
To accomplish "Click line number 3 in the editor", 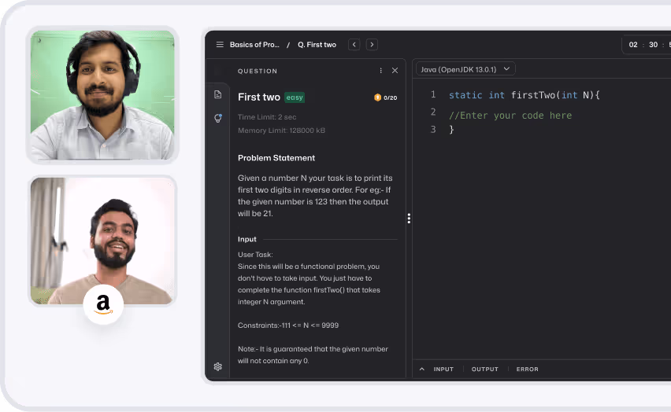I will tap(433, 129).
